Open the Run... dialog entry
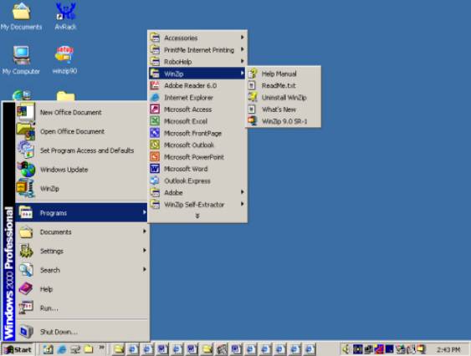 [82, 308]
